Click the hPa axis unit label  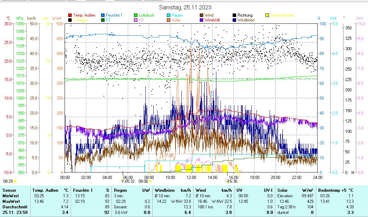(x=20, y=18)
